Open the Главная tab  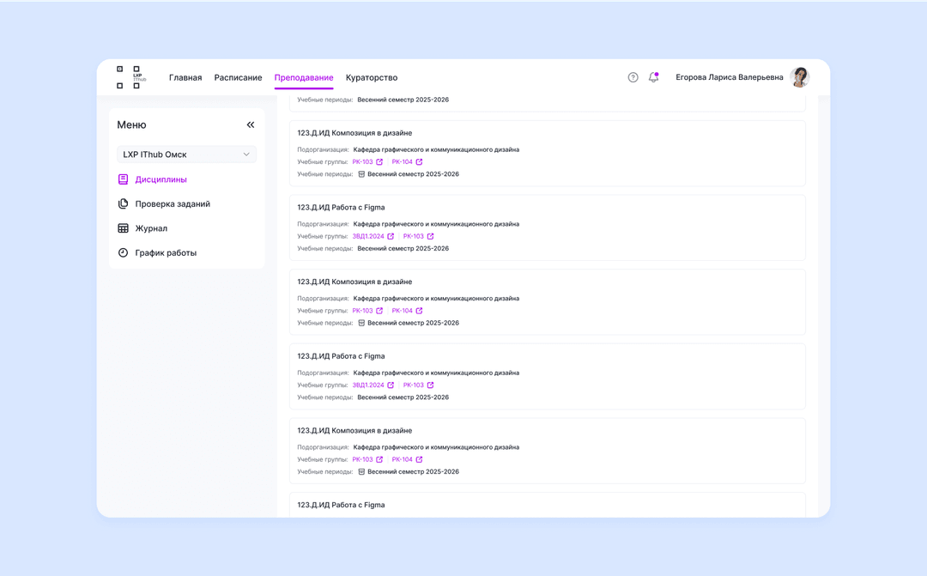tap(185, 77)
